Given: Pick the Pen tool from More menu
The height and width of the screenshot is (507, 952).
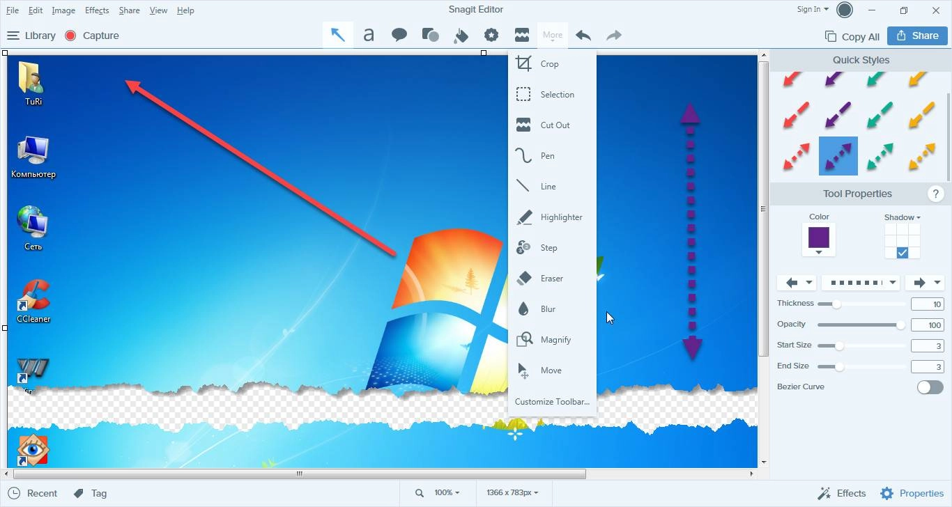Looking at the screenshot, I should click(x=552, y=155).
